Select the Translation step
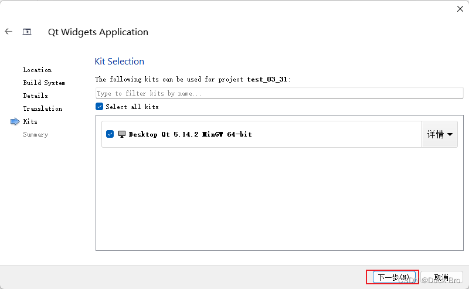Image resolution: width=469 pixels, height=289 pixels. click(43, 108)
